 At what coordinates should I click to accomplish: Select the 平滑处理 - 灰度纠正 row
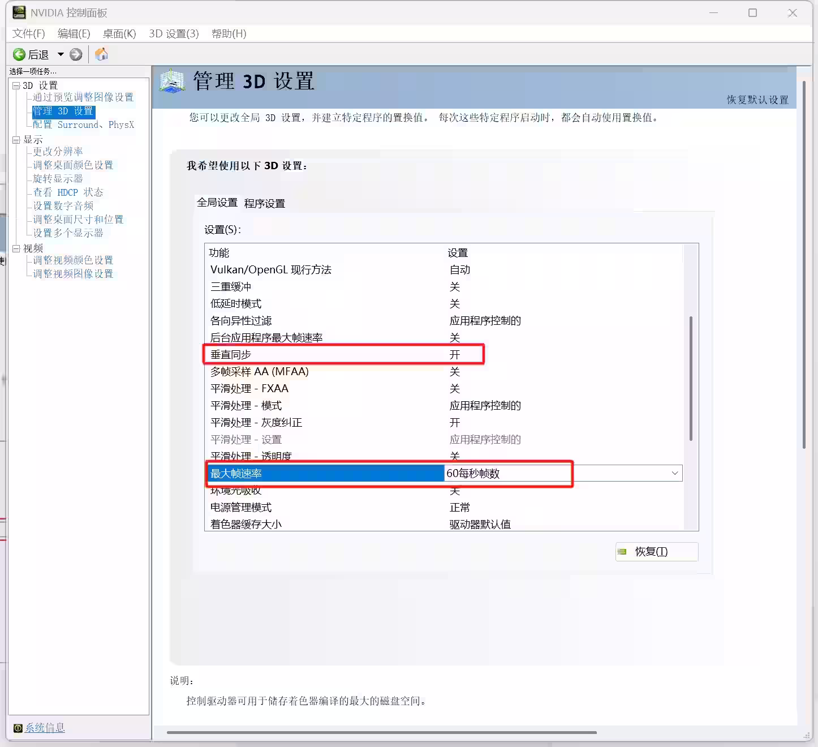click(x=444, y=423)
